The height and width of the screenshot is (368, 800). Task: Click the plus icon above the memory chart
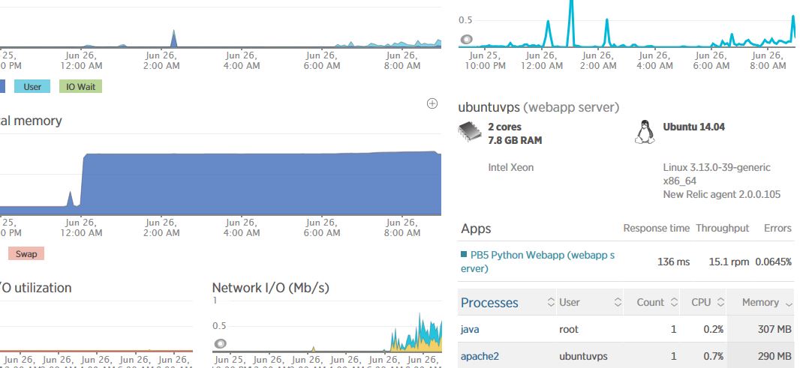tap(432, 103)
